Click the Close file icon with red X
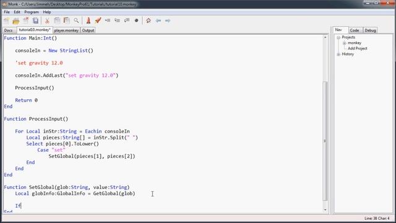 pos(26,20)
